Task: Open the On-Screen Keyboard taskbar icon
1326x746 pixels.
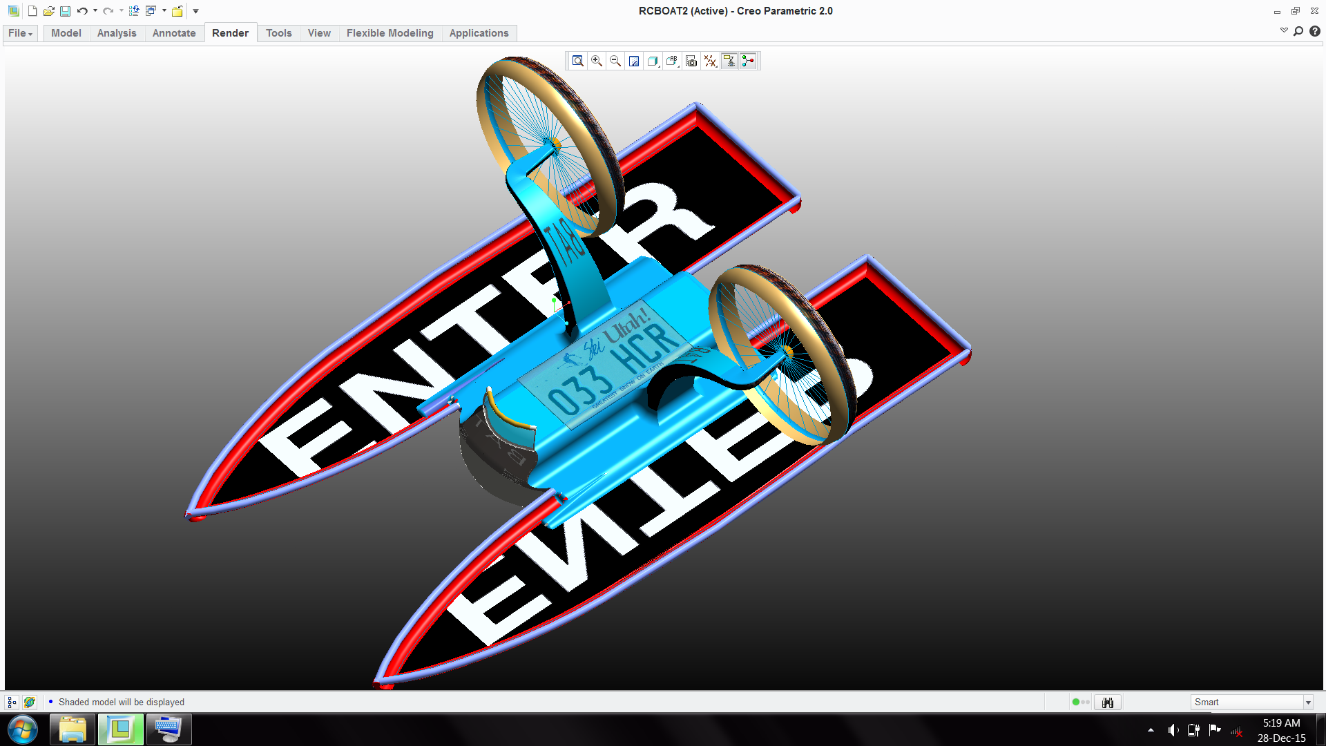Action: (x=169, y=729)
